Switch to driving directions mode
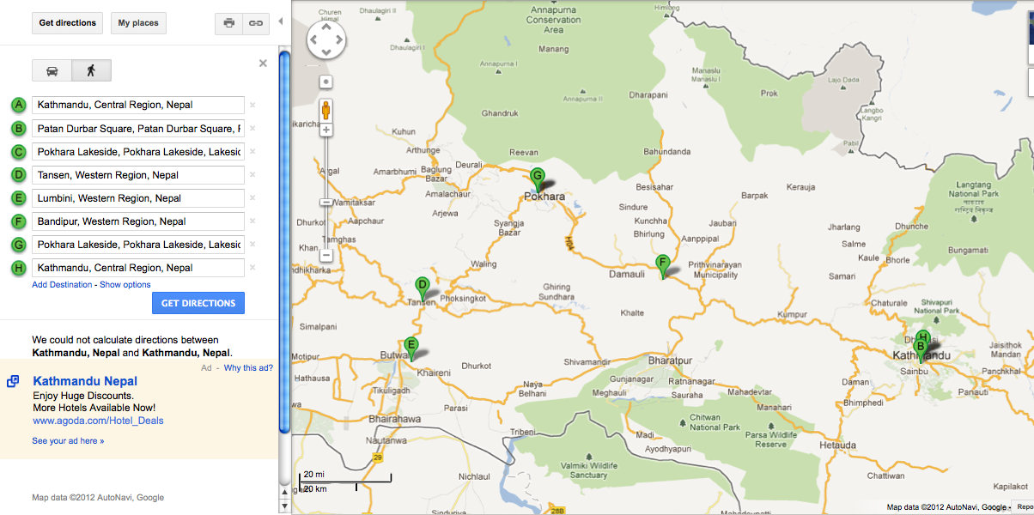1034x515 pixels. [52, 70]
